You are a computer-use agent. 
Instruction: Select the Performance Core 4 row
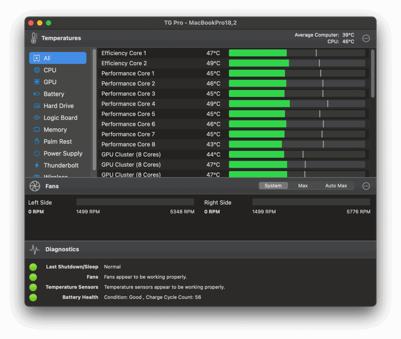[x=233, y=104]
